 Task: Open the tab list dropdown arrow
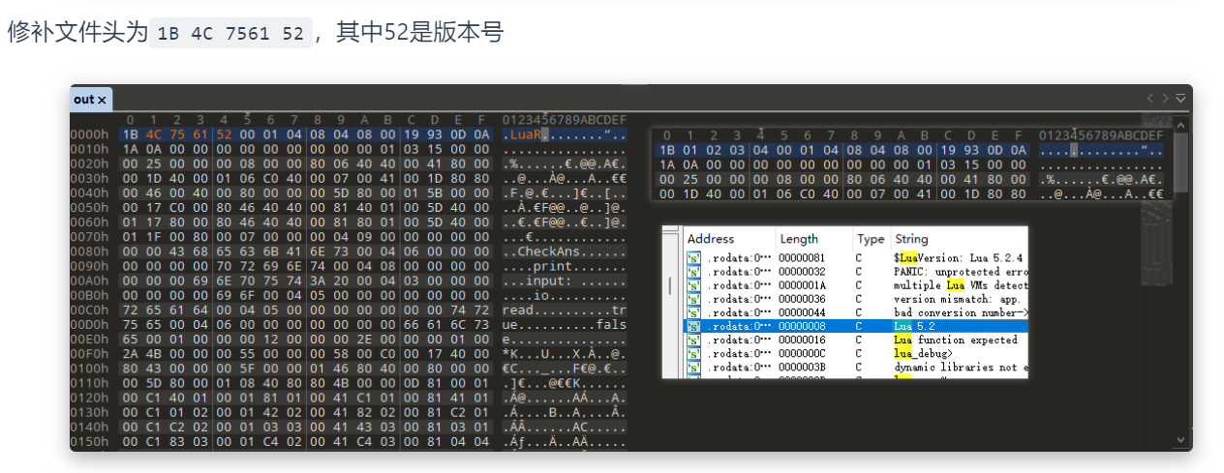pyautogui.click(x=1180, y=99)
